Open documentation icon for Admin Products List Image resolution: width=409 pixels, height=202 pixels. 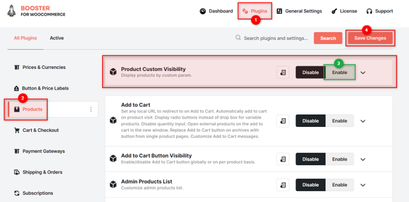283,185
